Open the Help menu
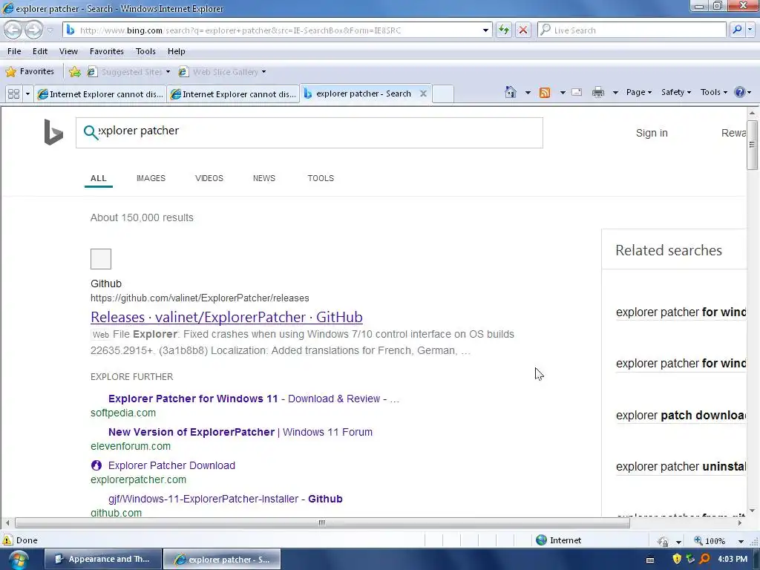 pyautogui.click(x=177, y=51)
